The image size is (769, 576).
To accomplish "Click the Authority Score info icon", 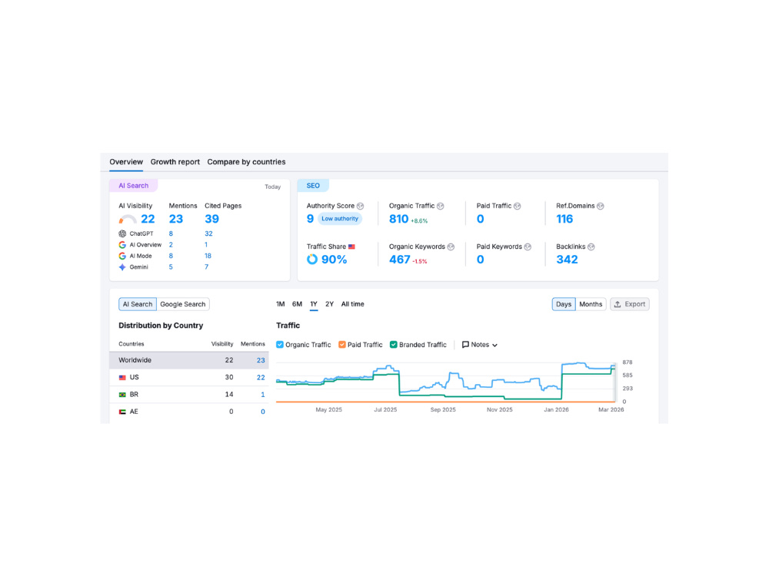I will point(361,206).
